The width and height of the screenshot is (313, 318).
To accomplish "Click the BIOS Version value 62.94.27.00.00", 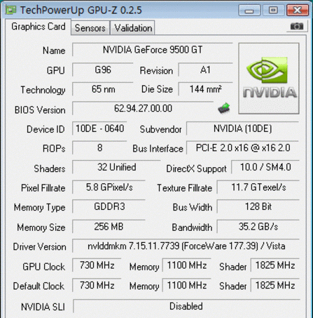I will point(143,108).
